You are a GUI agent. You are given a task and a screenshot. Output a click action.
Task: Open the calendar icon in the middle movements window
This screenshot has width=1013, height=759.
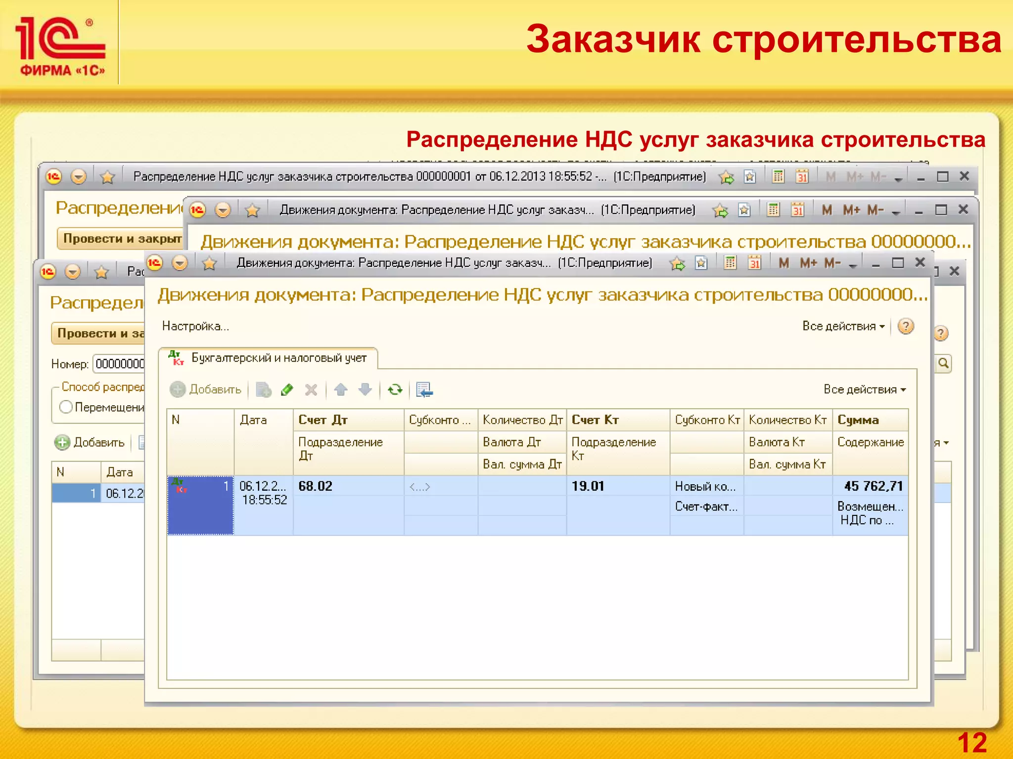(x=797, y=210)
